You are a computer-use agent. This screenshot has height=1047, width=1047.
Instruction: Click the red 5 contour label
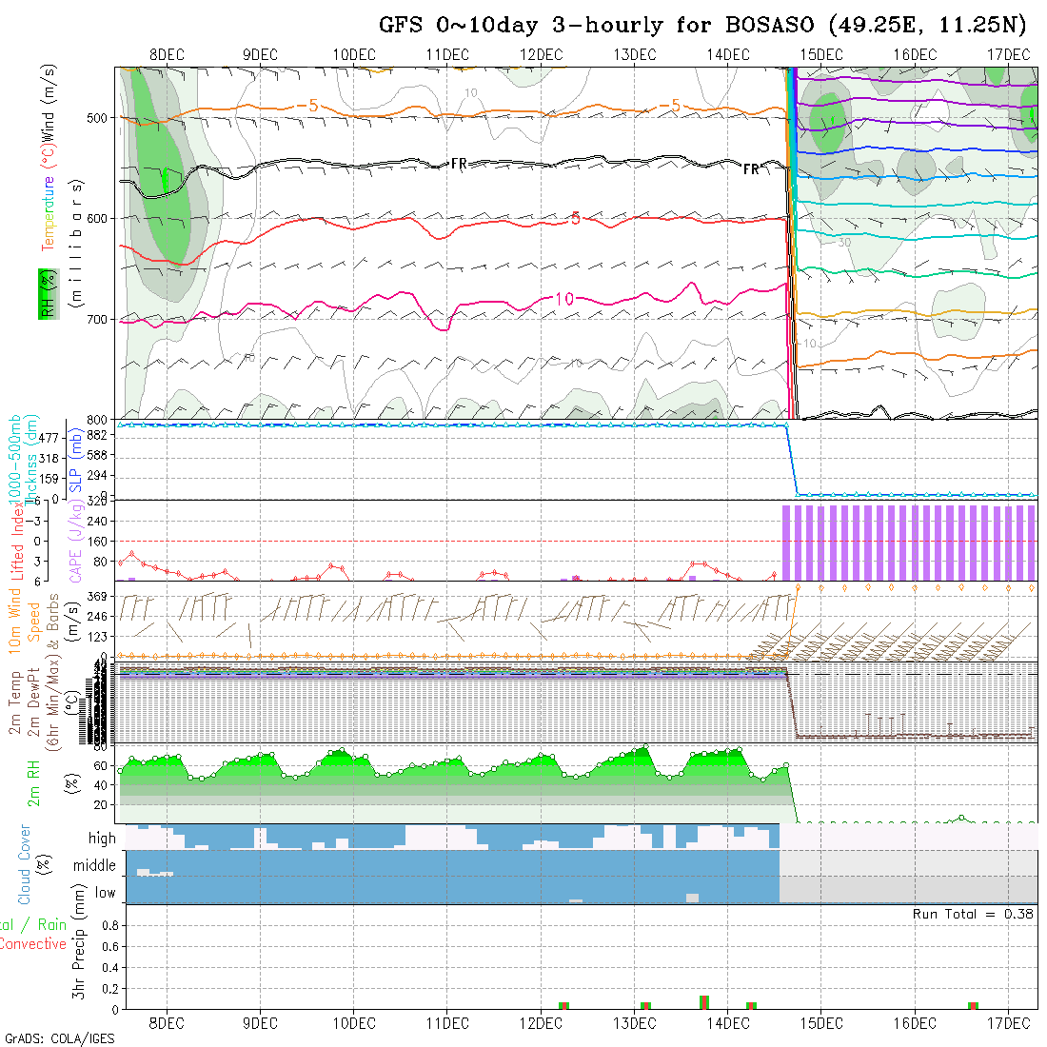coord(575,219)
